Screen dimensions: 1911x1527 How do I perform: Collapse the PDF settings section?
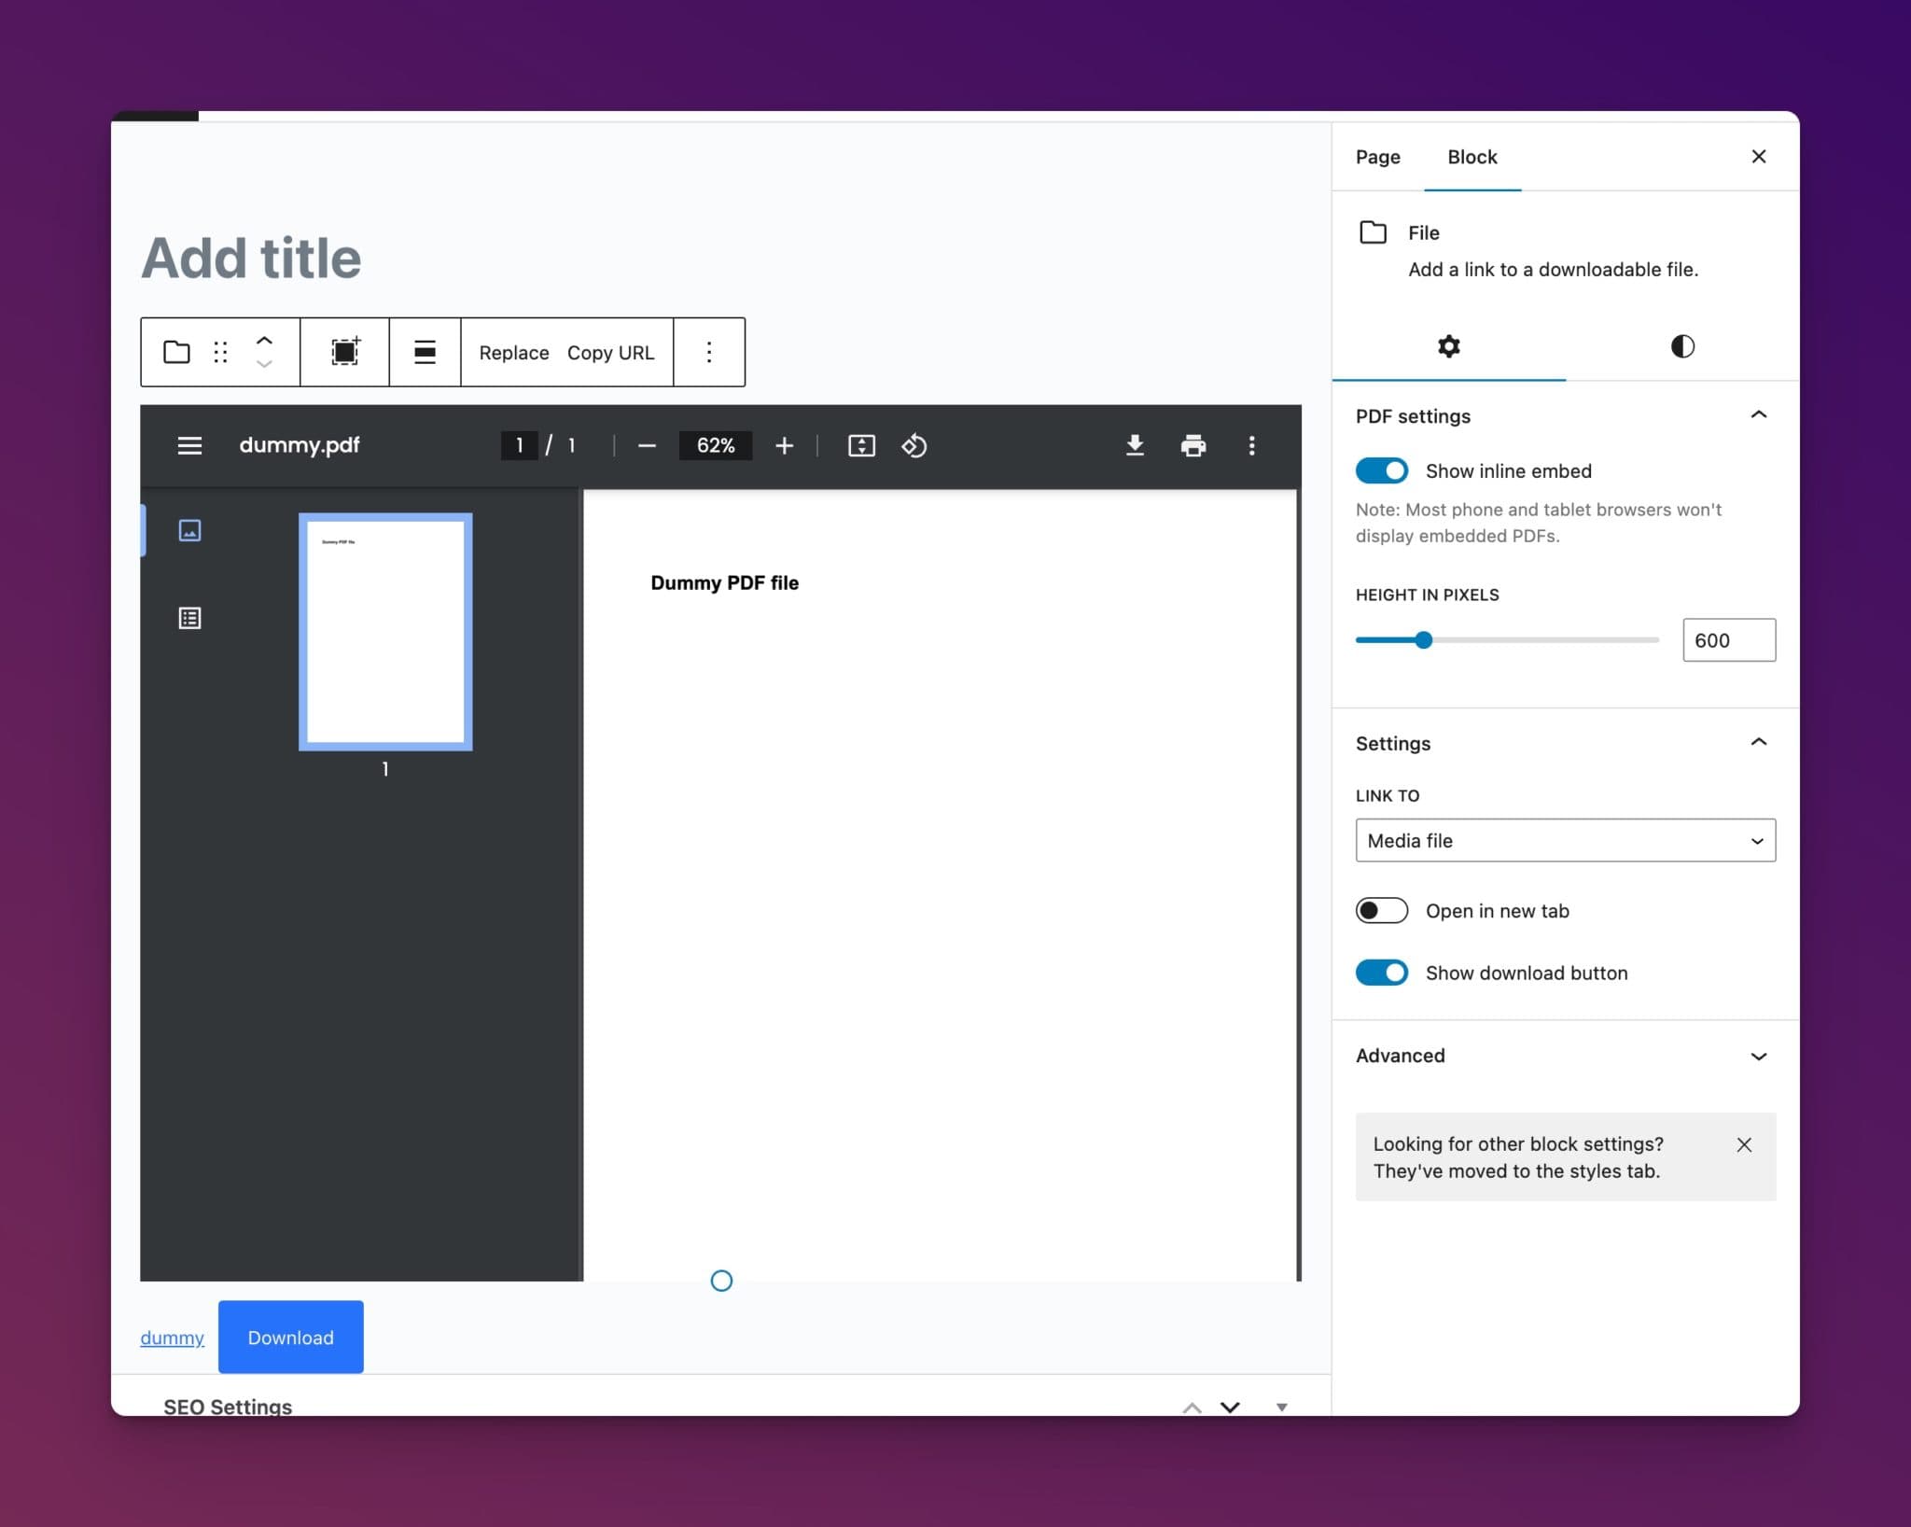[x=1760, y=414]
